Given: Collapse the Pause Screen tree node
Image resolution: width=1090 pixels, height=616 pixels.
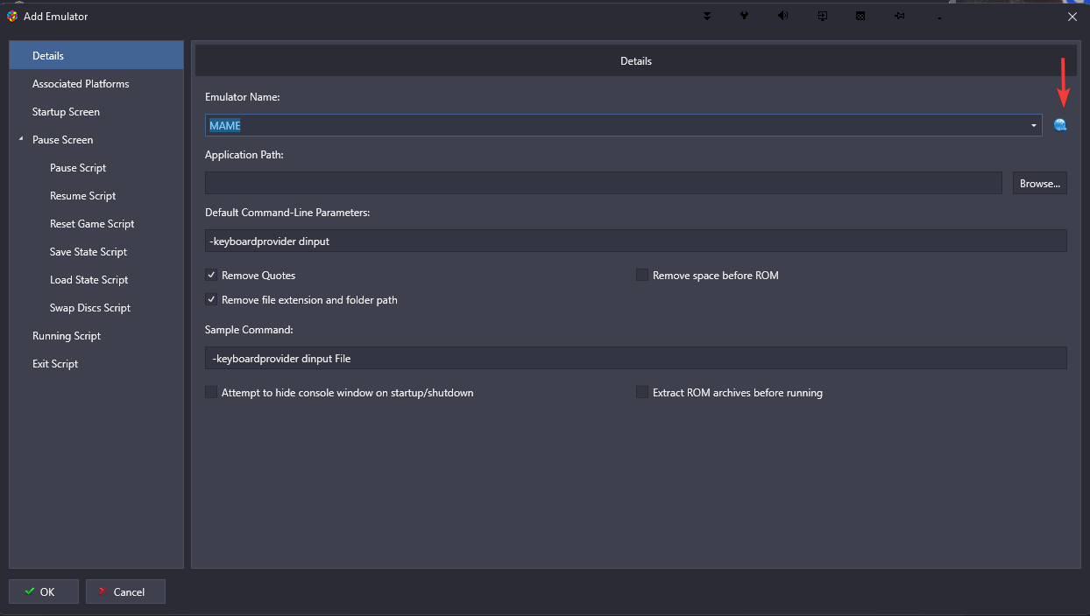Looking at the screenshot, I should tap(20, 139).
